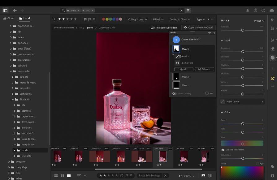Image resolution: width=277 pixels, height=180 pixels.
Task: Show original compare view icon
Action: (210, 176)
